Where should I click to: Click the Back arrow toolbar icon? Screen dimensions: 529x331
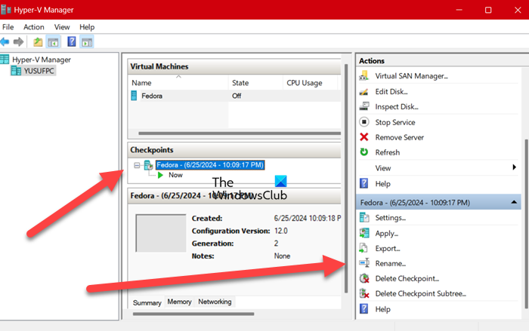pyautogui.click(x=5, y=42)
